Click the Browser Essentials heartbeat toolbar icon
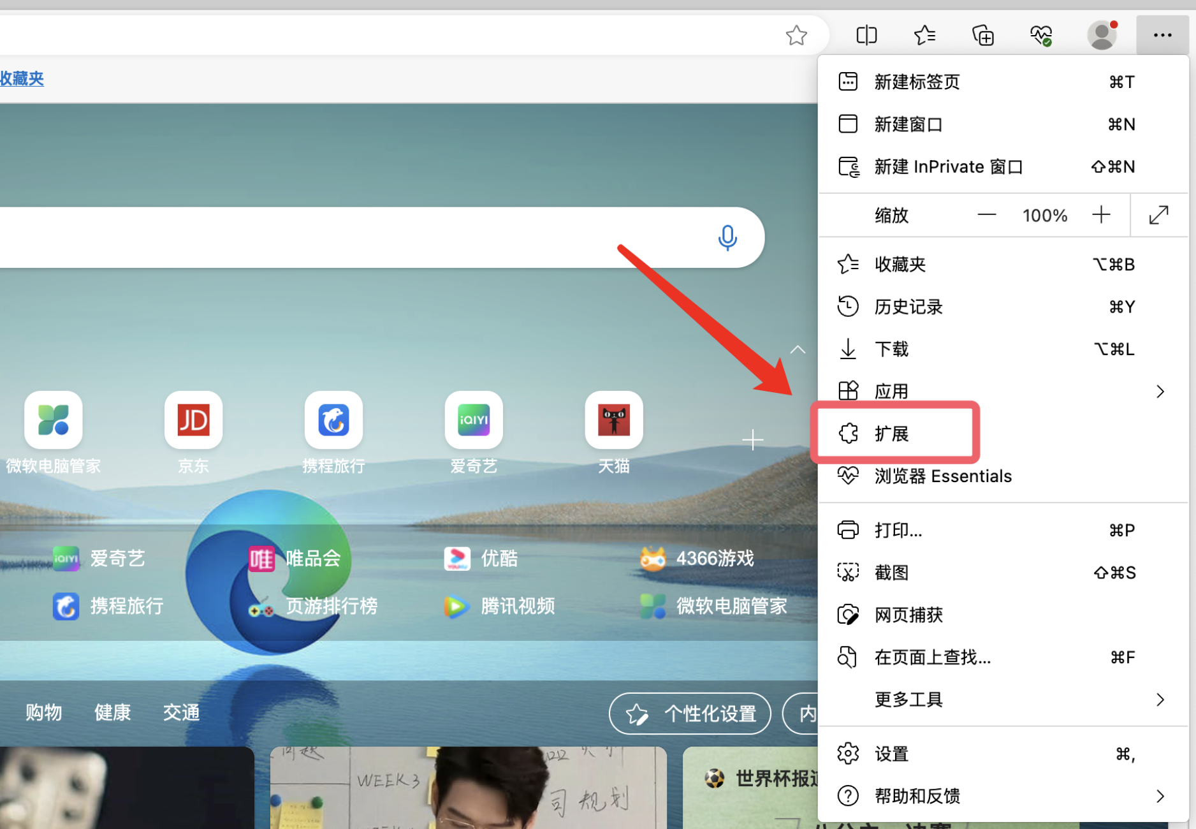This screenshot has width=1196, height=829. tap(1041, 35)
